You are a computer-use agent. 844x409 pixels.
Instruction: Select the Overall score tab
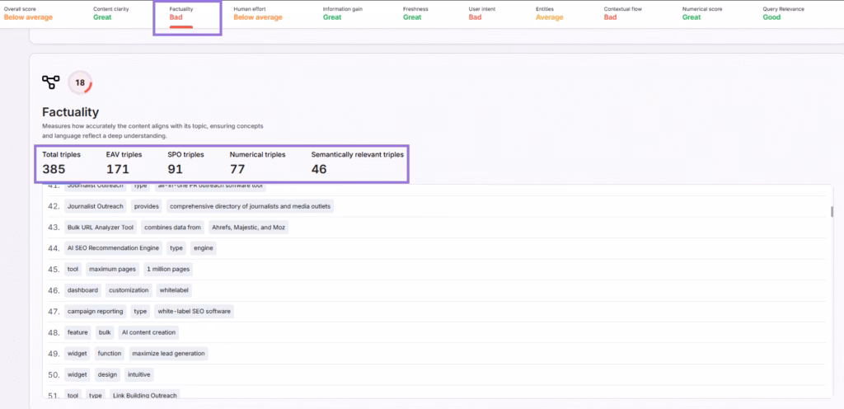30,13
